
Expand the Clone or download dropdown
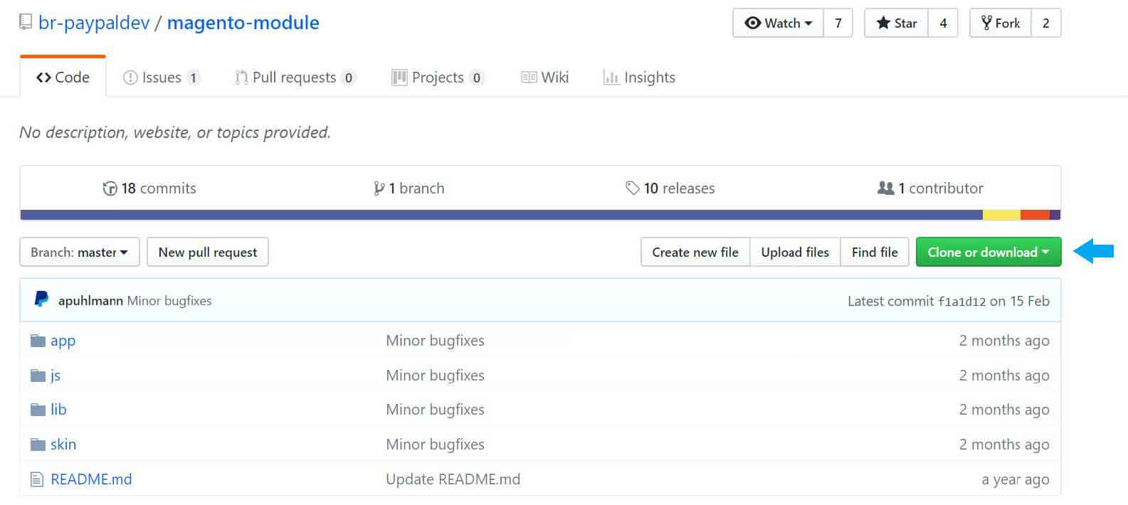pos(988,252)
